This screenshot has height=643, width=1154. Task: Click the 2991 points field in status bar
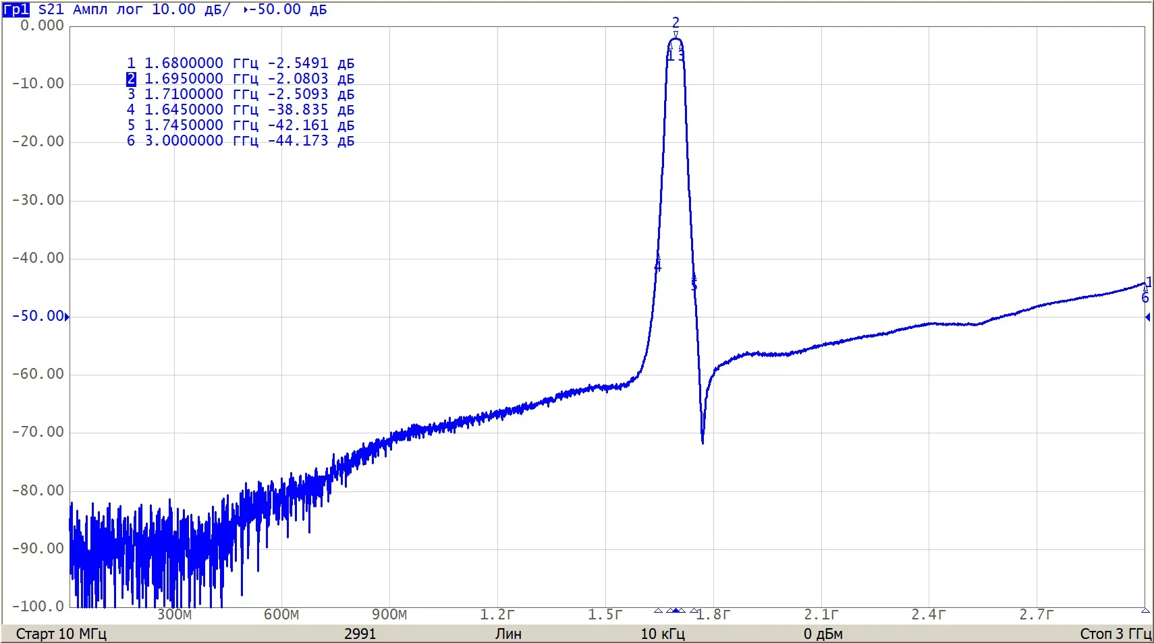tap(360, 634)
